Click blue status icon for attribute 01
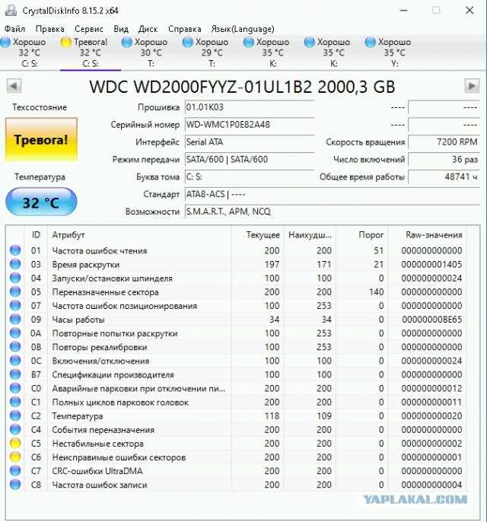The width and height of the screenshot is (487, 522). point(15,250)
